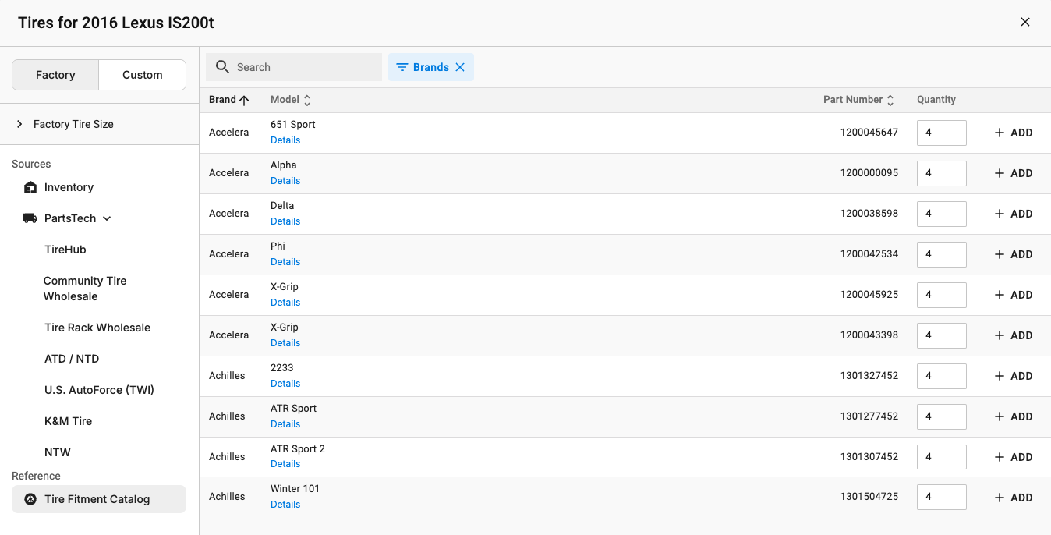Click the Search input field
1051x535 pixels.
pyautogui.click(x=294, y=67)
